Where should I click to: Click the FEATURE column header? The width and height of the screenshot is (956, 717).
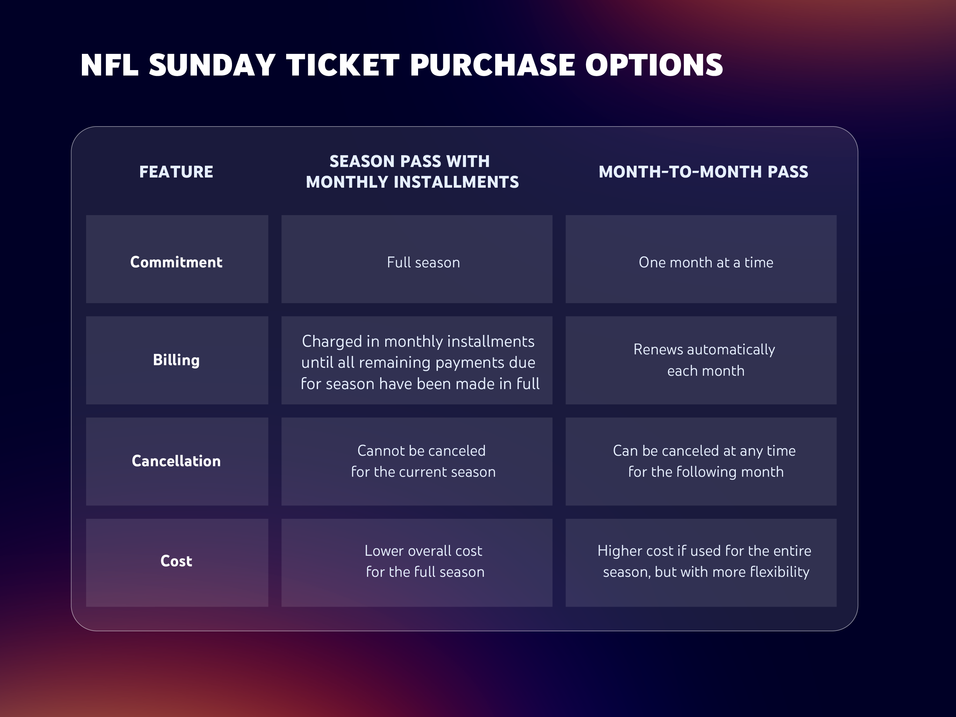[x=176, y=172]
